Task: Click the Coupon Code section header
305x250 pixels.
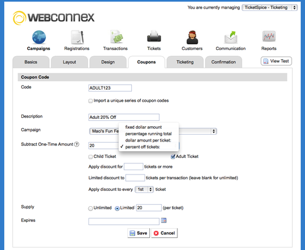Action: coord(152,77)
